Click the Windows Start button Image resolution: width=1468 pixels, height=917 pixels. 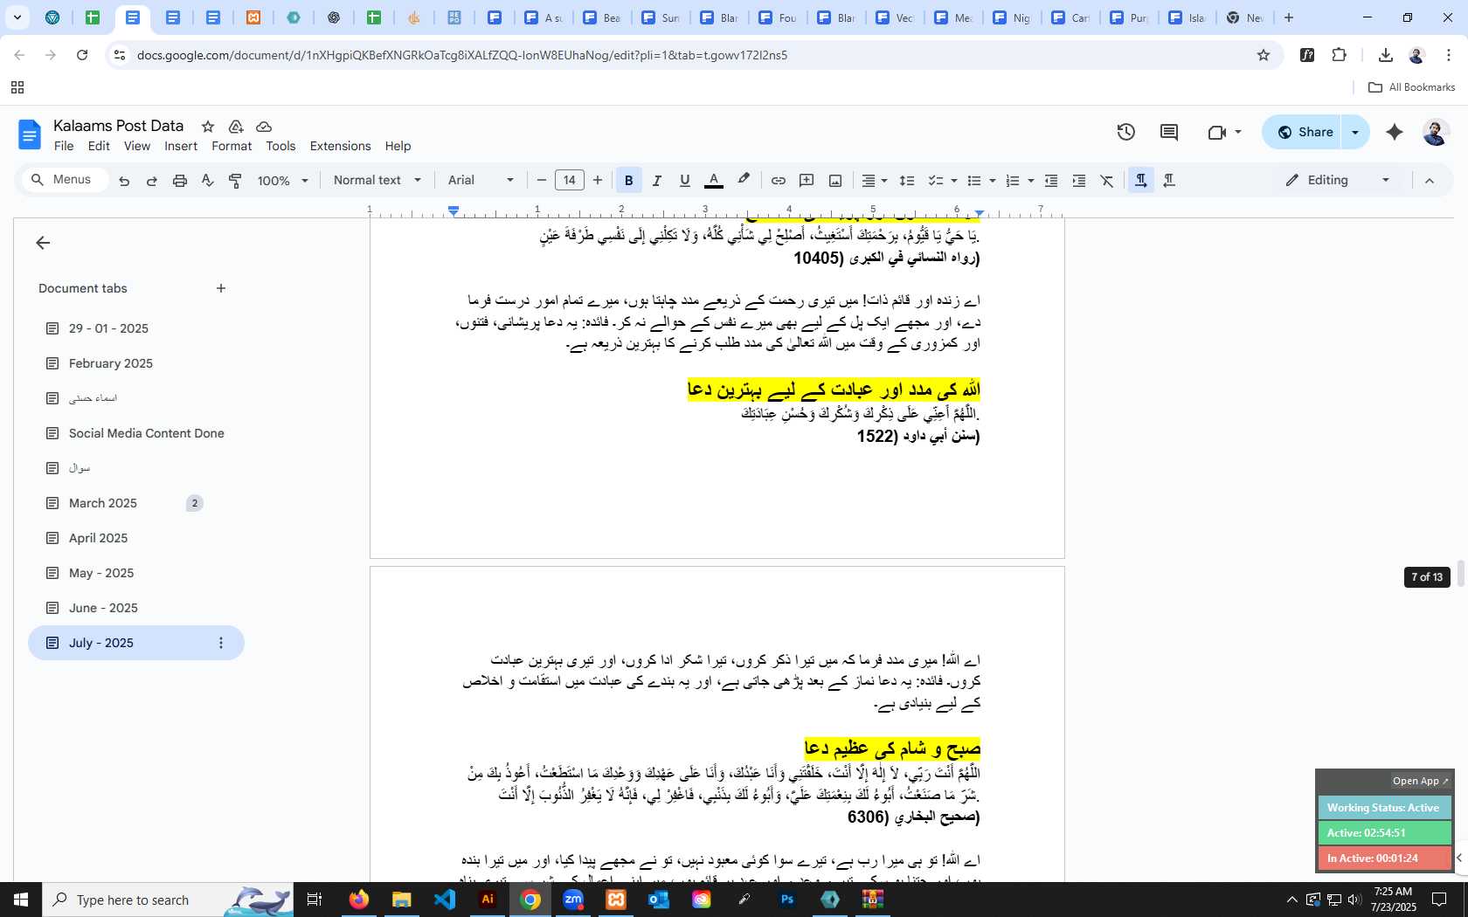[x=21, y=900]
